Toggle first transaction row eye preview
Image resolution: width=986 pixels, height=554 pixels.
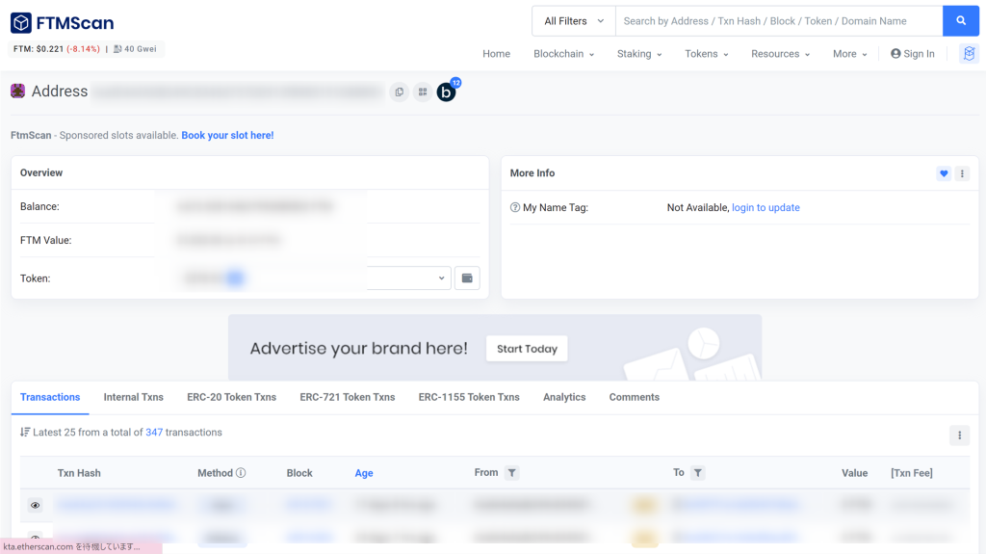click(x=36, y=505)
